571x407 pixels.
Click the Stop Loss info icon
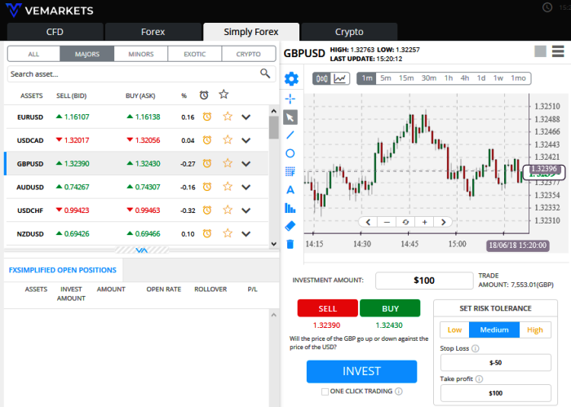(476, 348)
